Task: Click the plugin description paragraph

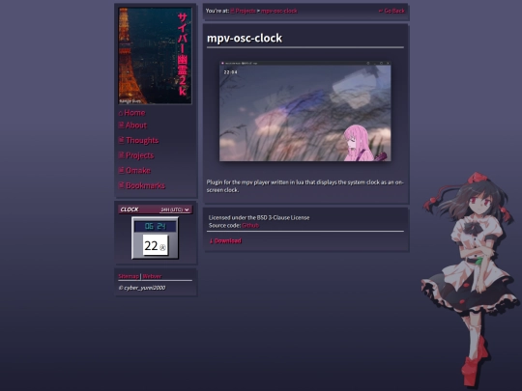Action: tap(304, 186)
